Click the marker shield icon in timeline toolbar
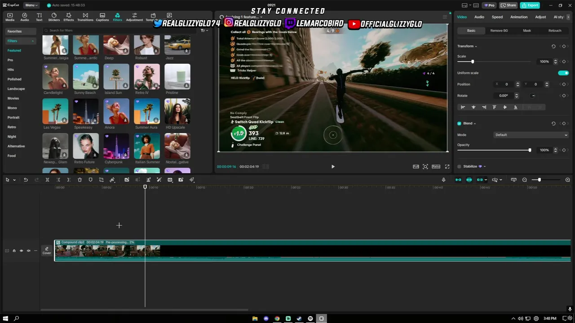This screenshot has height=323, width=575. [90, 180]
